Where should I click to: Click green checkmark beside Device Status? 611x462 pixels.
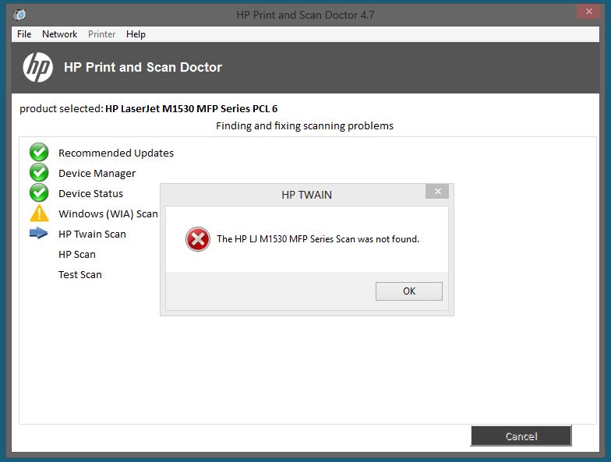39,193
